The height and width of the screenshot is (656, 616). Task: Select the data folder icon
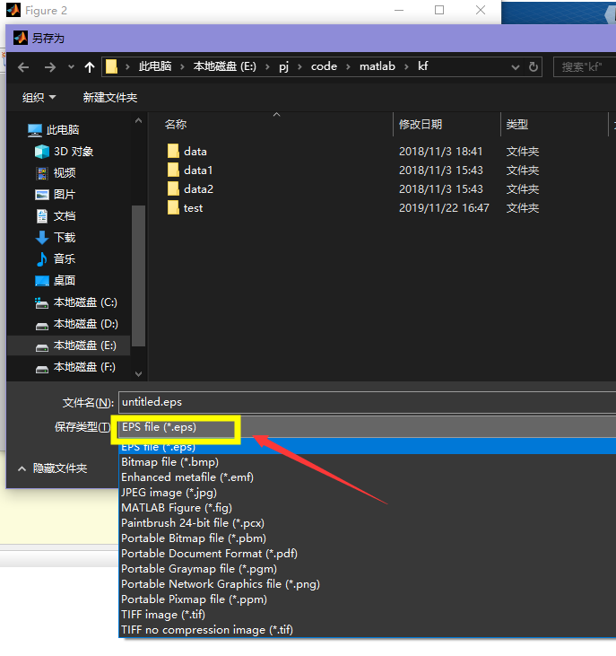[173, 151]
